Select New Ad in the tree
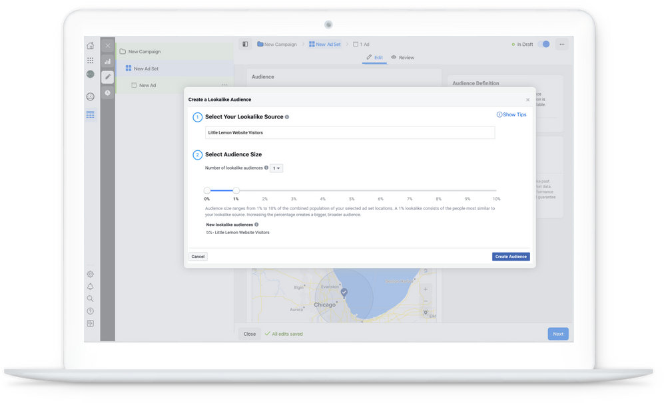 [x=174, y=85]
